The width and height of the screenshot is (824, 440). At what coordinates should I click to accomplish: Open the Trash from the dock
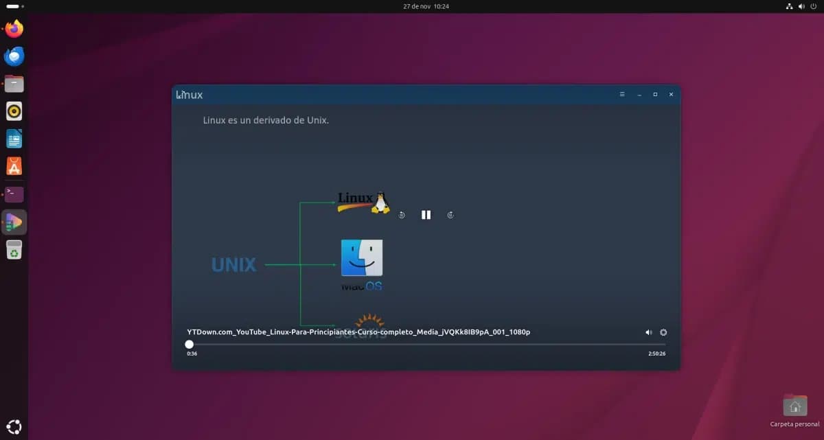pos(14,250)
